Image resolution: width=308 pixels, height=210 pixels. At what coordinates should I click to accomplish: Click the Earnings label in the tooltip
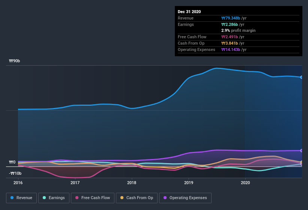[x=186, y=24]
